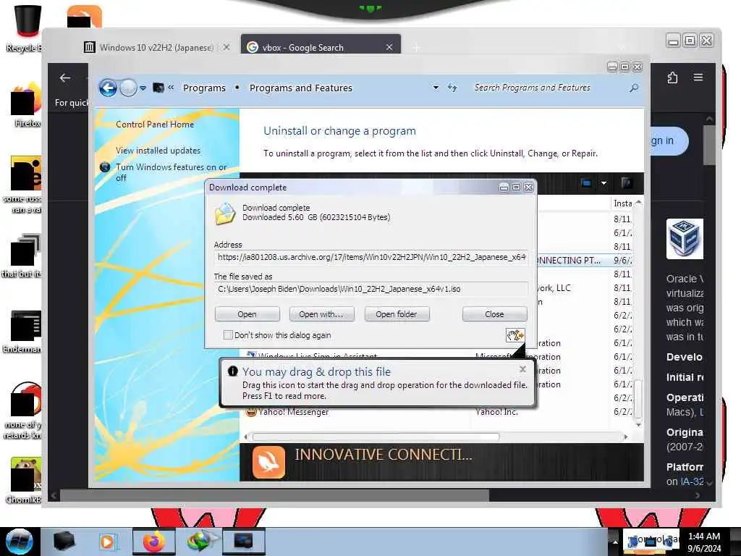Viewport: 741px width, 556px height.
Task: Close the vbox - Google Search tab
Action: point(389,47)
